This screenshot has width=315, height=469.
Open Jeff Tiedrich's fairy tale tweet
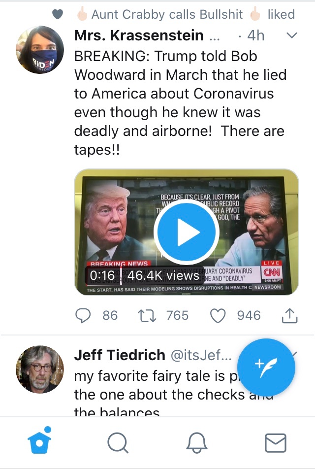coord(148,386)
